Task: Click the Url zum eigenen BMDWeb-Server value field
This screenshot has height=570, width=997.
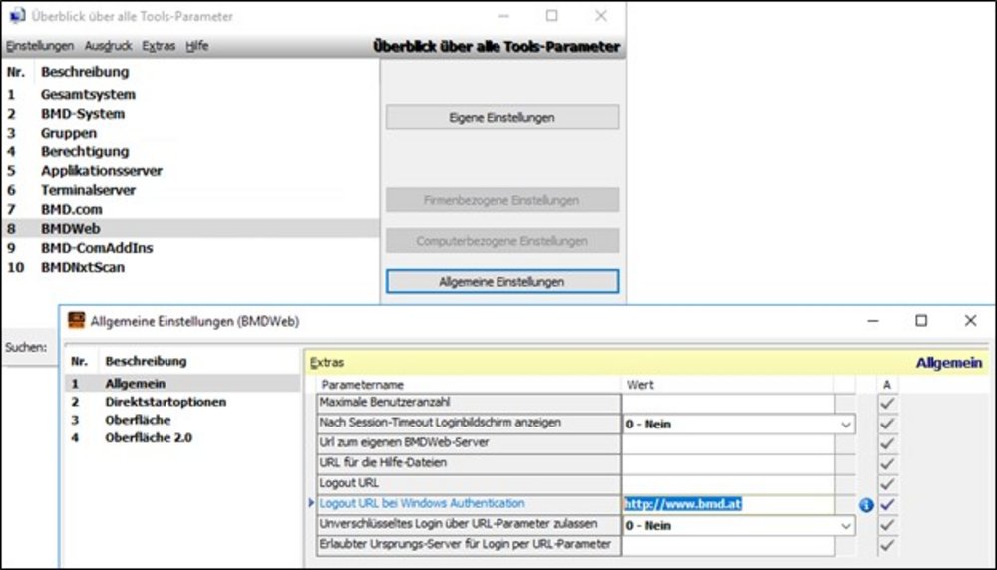Action: pyautogui.click(x=729, y=443)
